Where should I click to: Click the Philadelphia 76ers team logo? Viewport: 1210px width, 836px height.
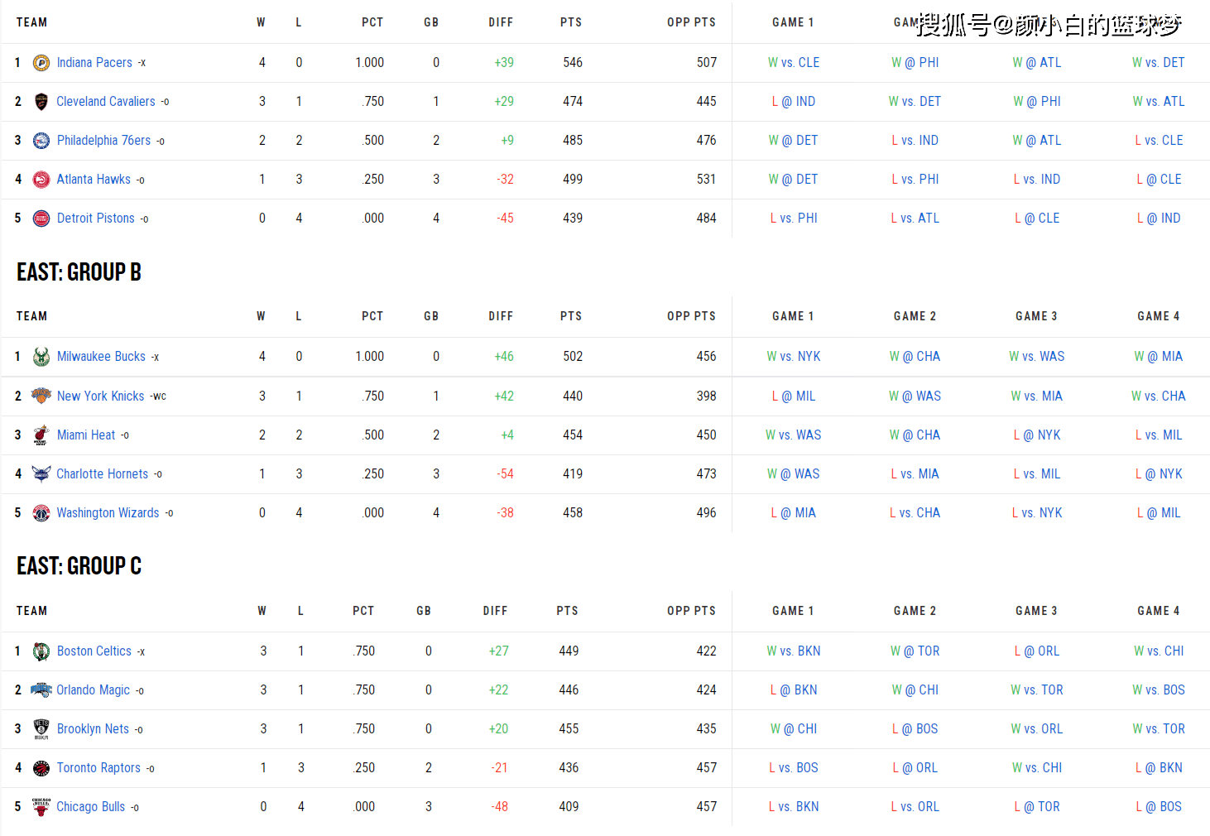click(41, 141)
